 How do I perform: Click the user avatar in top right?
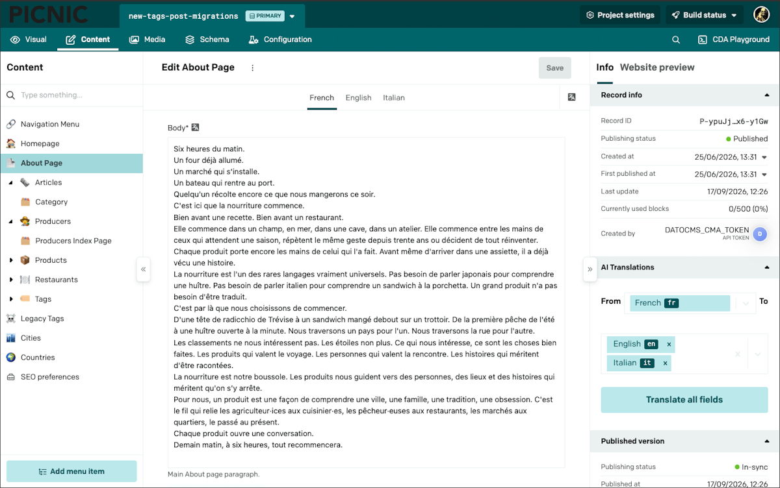pos(762,15)
